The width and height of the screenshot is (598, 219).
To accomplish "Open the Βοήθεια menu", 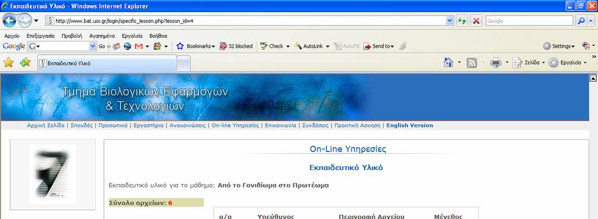I will (158, 36).
